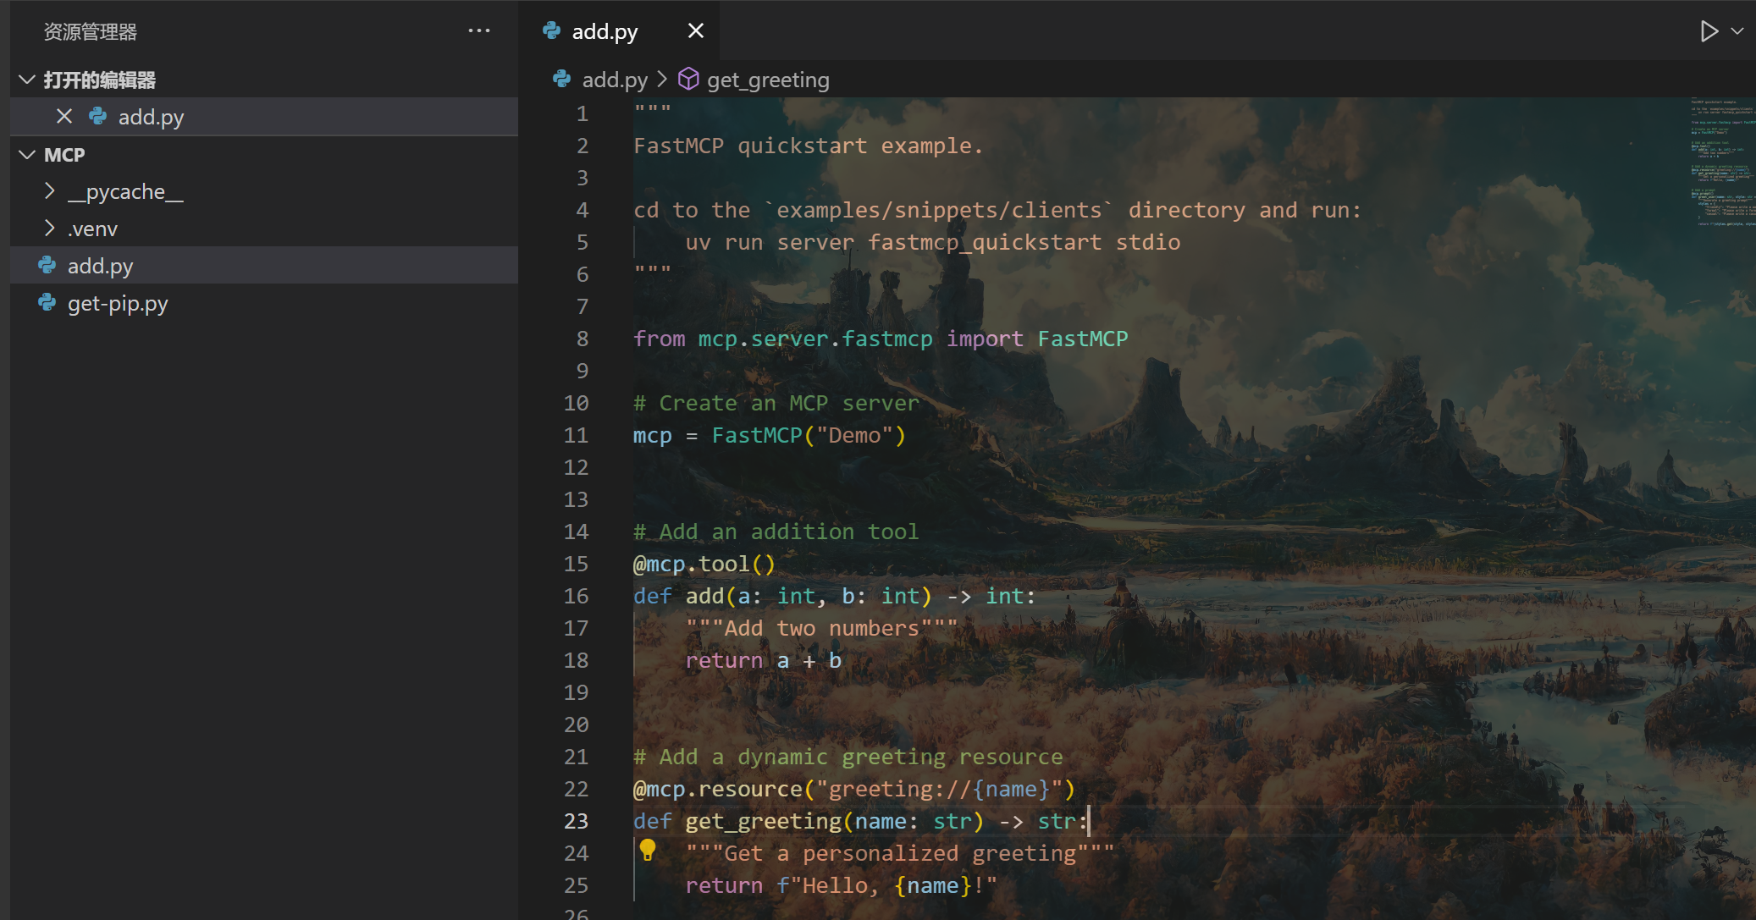The image size is (1756, 920).
Task: Click the lightbulb code action icon
Action: [x=648, y=849]
